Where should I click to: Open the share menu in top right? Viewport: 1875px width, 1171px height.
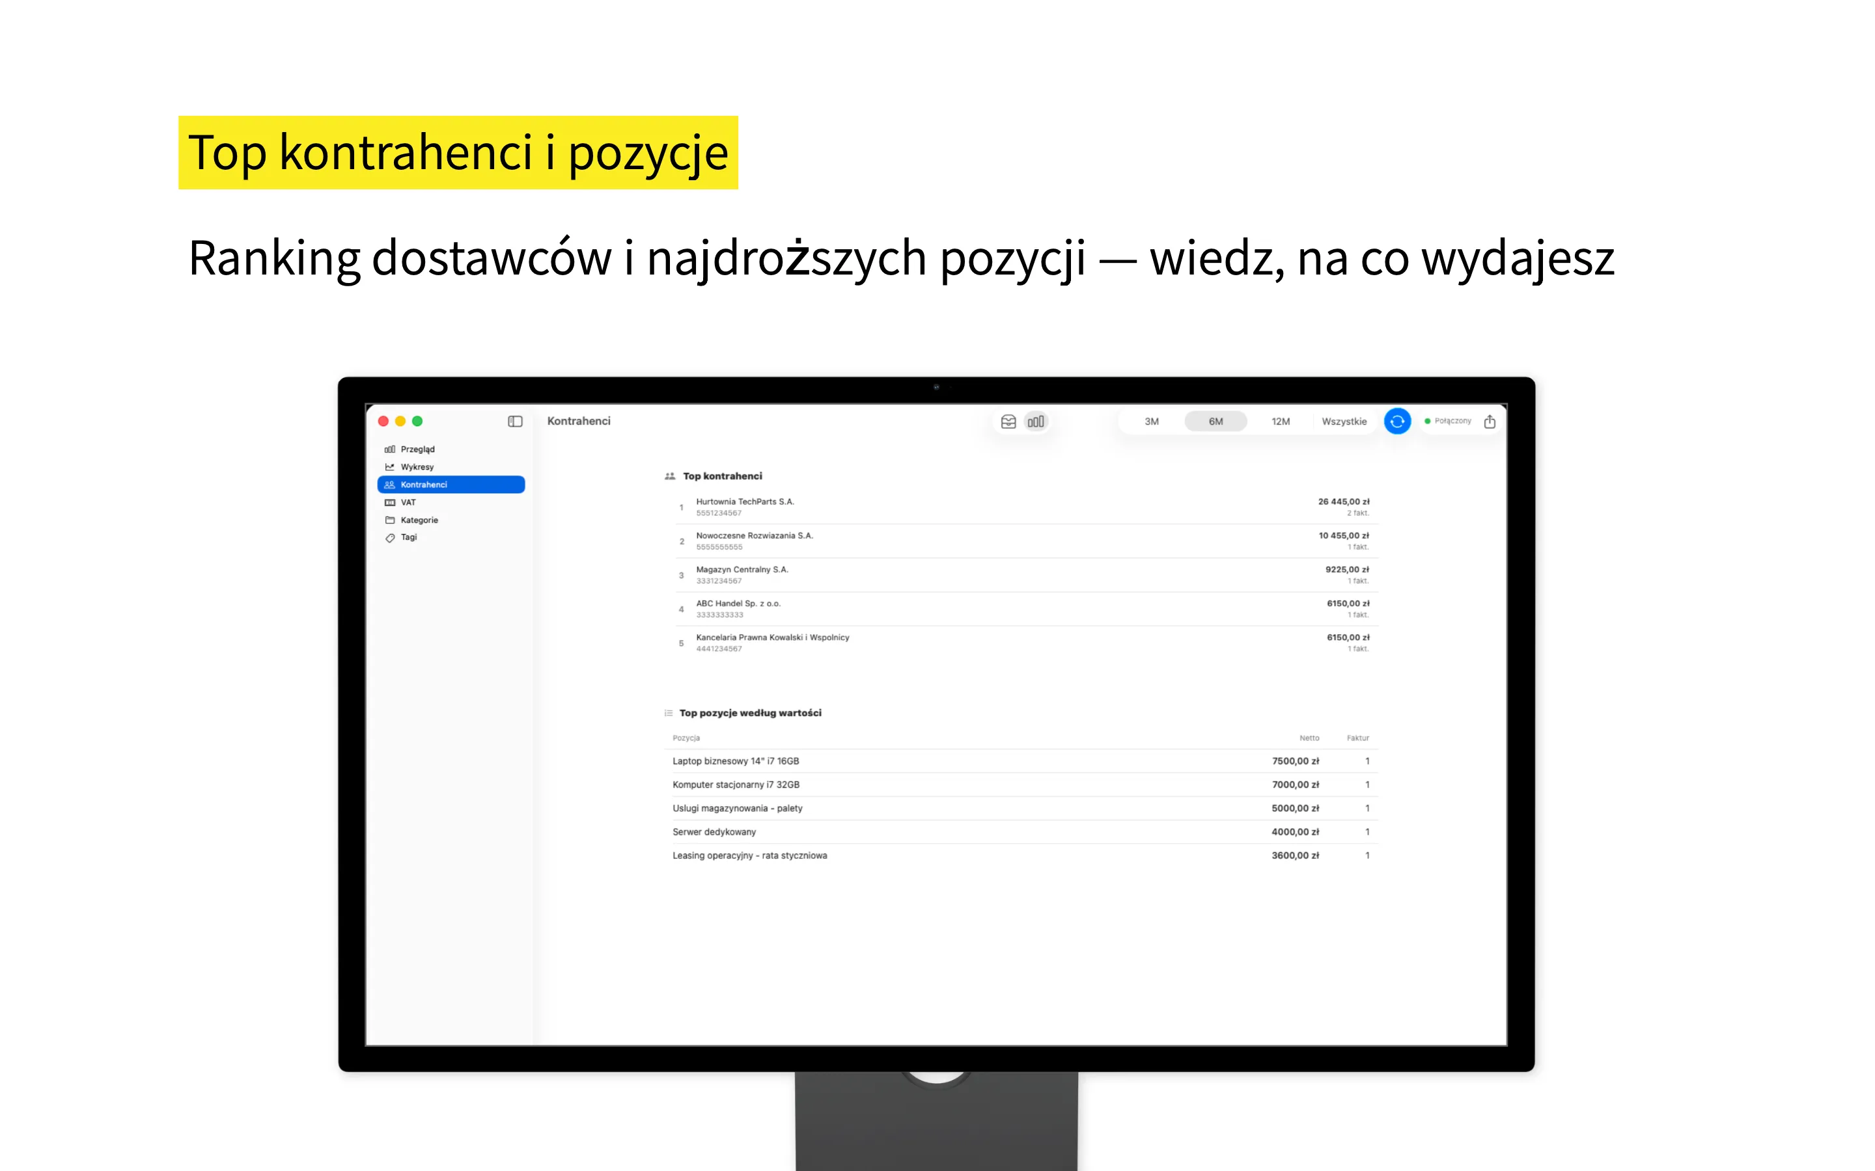pyautogui.click(x=1489, y=420)
